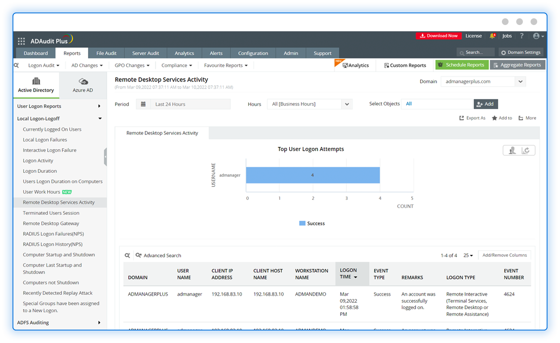Open the apps grid icon beside ADAudit Plus
Viewport: 560px width, 343px height.
(21, 41)
